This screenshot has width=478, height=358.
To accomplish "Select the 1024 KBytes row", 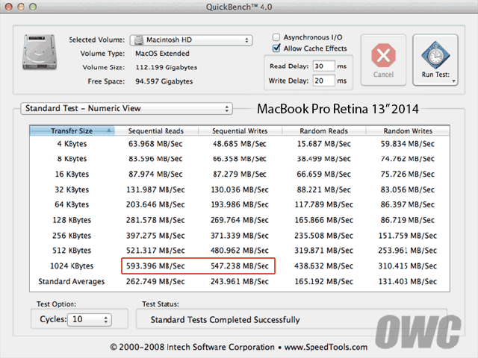I will coord(240,266).
